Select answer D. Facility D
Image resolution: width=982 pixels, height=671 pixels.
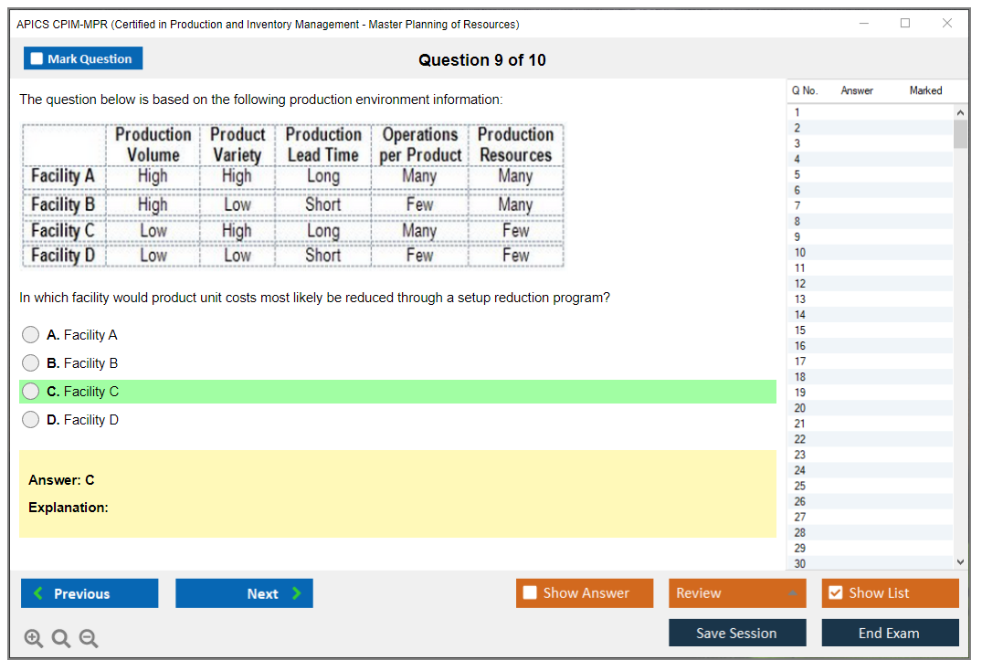point(31,420)
